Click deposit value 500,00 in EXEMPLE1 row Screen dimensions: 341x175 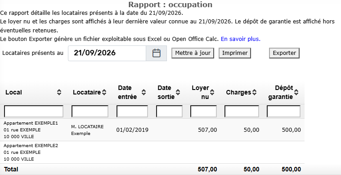(x=292, y=130)
